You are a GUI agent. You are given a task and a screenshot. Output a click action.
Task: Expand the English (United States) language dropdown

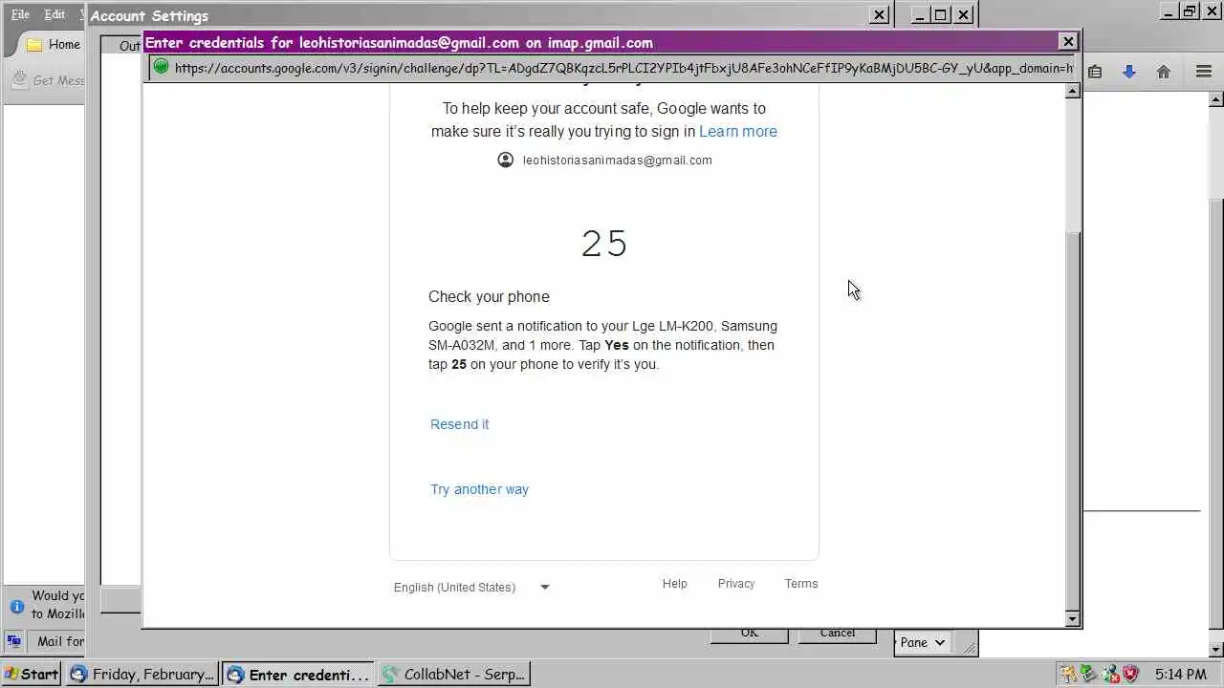click(471, 587)
